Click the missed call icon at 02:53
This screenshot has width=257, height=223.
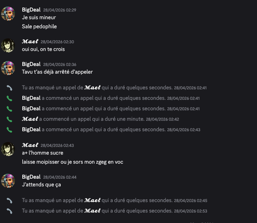coord(9,211)
